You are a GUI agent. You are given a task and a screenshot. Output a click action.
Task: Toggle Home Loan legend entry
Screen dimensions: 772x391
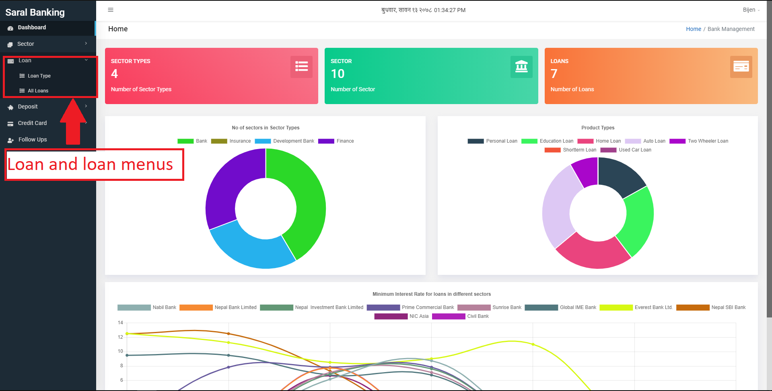tap(599, 141)
